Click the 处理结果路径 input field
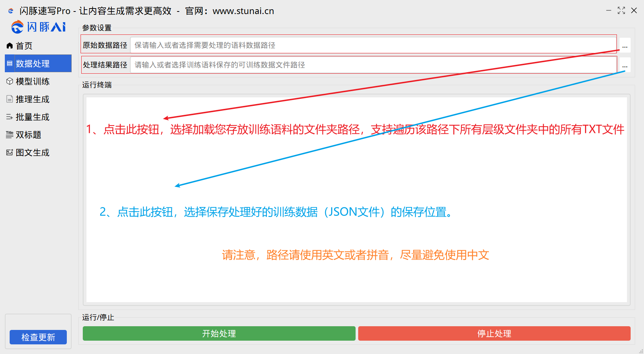 (x=373, y=65)
